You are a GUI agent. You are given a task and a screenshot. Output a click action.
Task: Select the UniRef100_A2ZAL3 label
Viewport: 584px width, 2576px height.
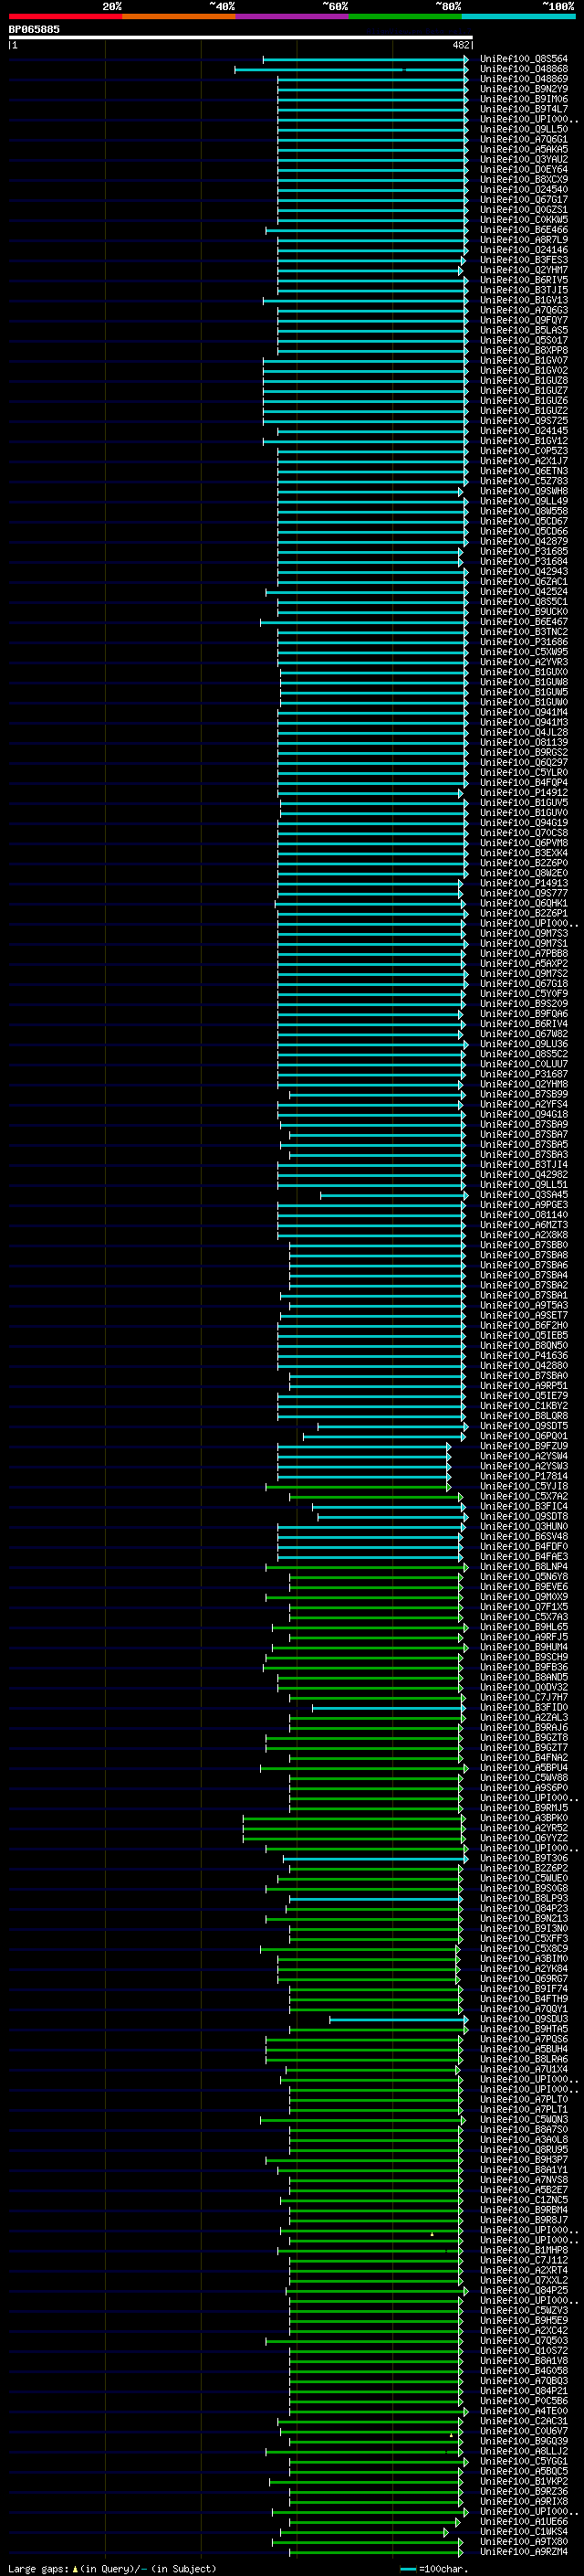[523, 1718]
